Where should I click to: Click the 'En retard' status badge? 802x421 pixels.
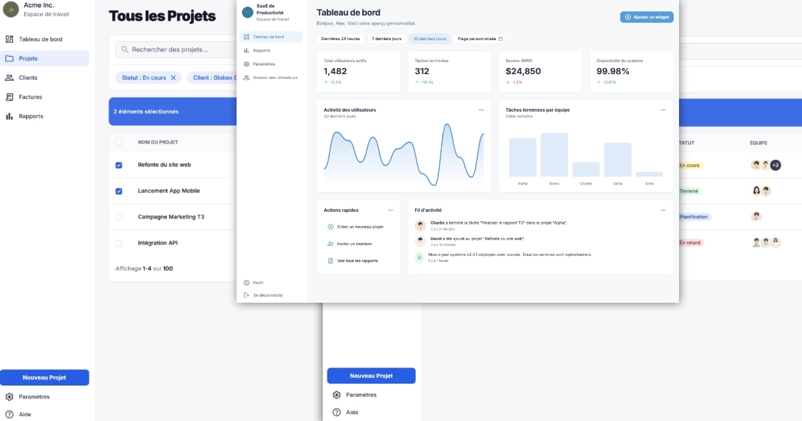click(x=691, y=243)
